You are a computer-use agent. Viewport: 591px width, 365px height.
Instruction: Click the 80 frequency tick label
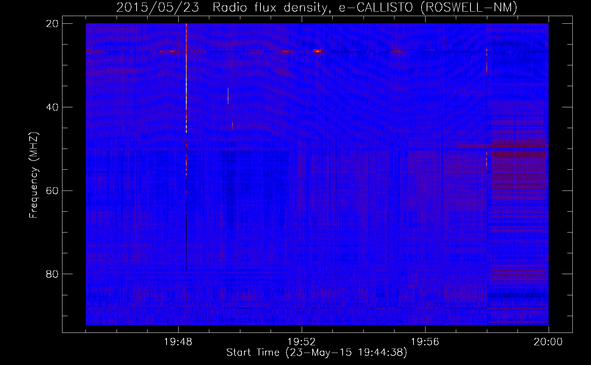coord(52,274)
